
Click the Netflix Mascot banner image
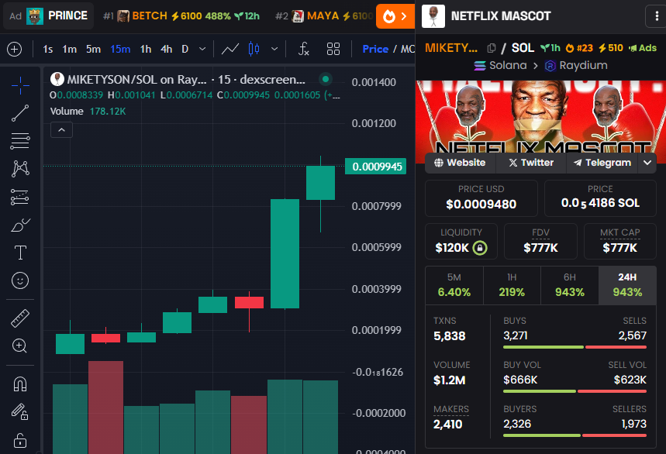point(540,115)
